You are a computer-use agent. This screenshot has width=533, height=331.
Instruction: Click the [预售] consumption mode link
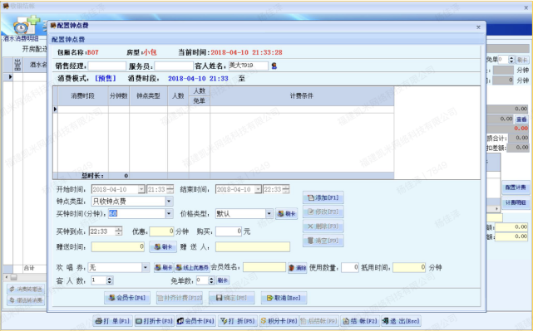106,78
